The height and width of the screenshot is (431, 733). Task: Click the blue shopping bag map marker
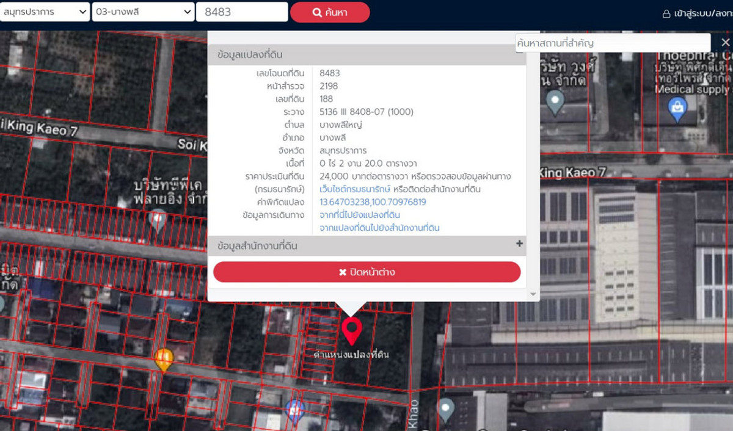coord(677,109)
